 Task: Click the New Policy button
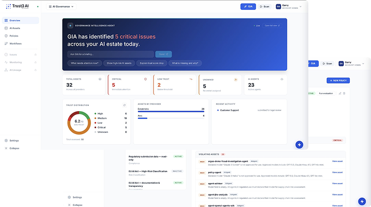(x=338, y=81)
